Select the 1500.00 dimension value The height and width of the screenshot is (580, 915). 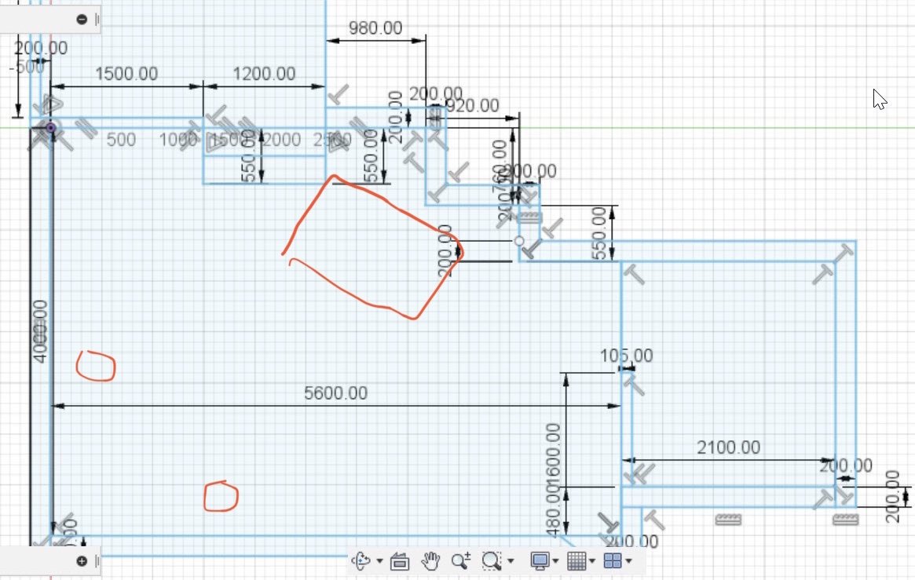[x=126, y=74]
